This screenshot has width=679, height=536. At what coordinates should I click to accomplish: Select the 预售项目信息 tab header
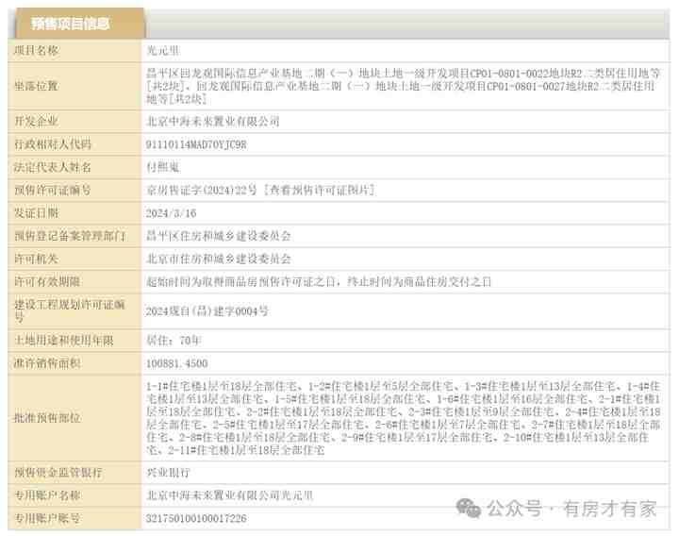coord(70,24)
